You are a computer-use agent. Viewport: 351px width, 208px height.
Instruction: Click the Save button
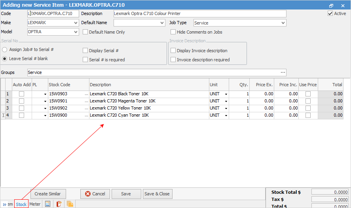[x=126, y=194]
